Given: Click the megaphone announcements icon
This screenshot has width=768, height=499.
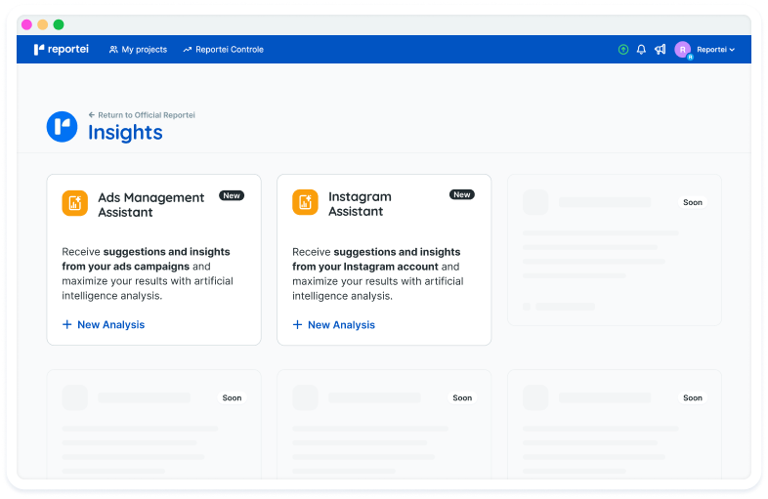Looking at the screenshot, I should [x=661, y=50].
